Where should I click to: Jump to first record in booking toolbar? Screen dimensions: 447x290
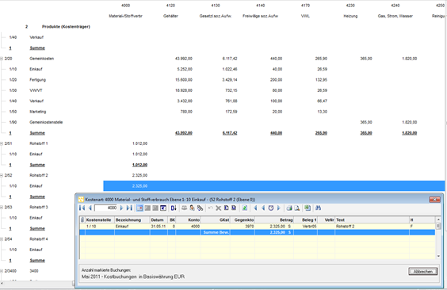82,208
